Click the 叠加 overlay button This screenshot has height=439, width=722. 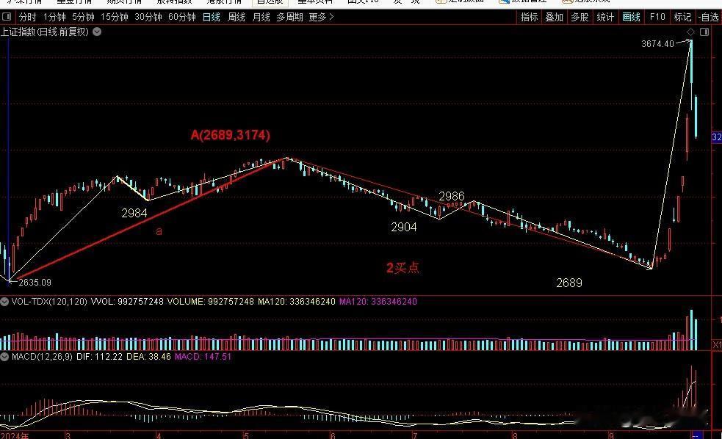555,17
